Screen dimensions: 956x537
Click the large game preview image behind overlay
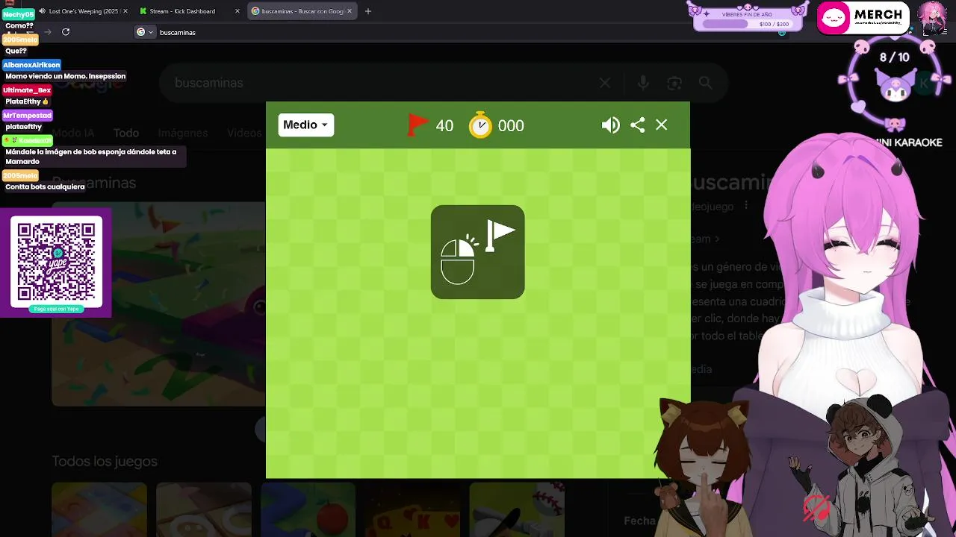(158, 304)
